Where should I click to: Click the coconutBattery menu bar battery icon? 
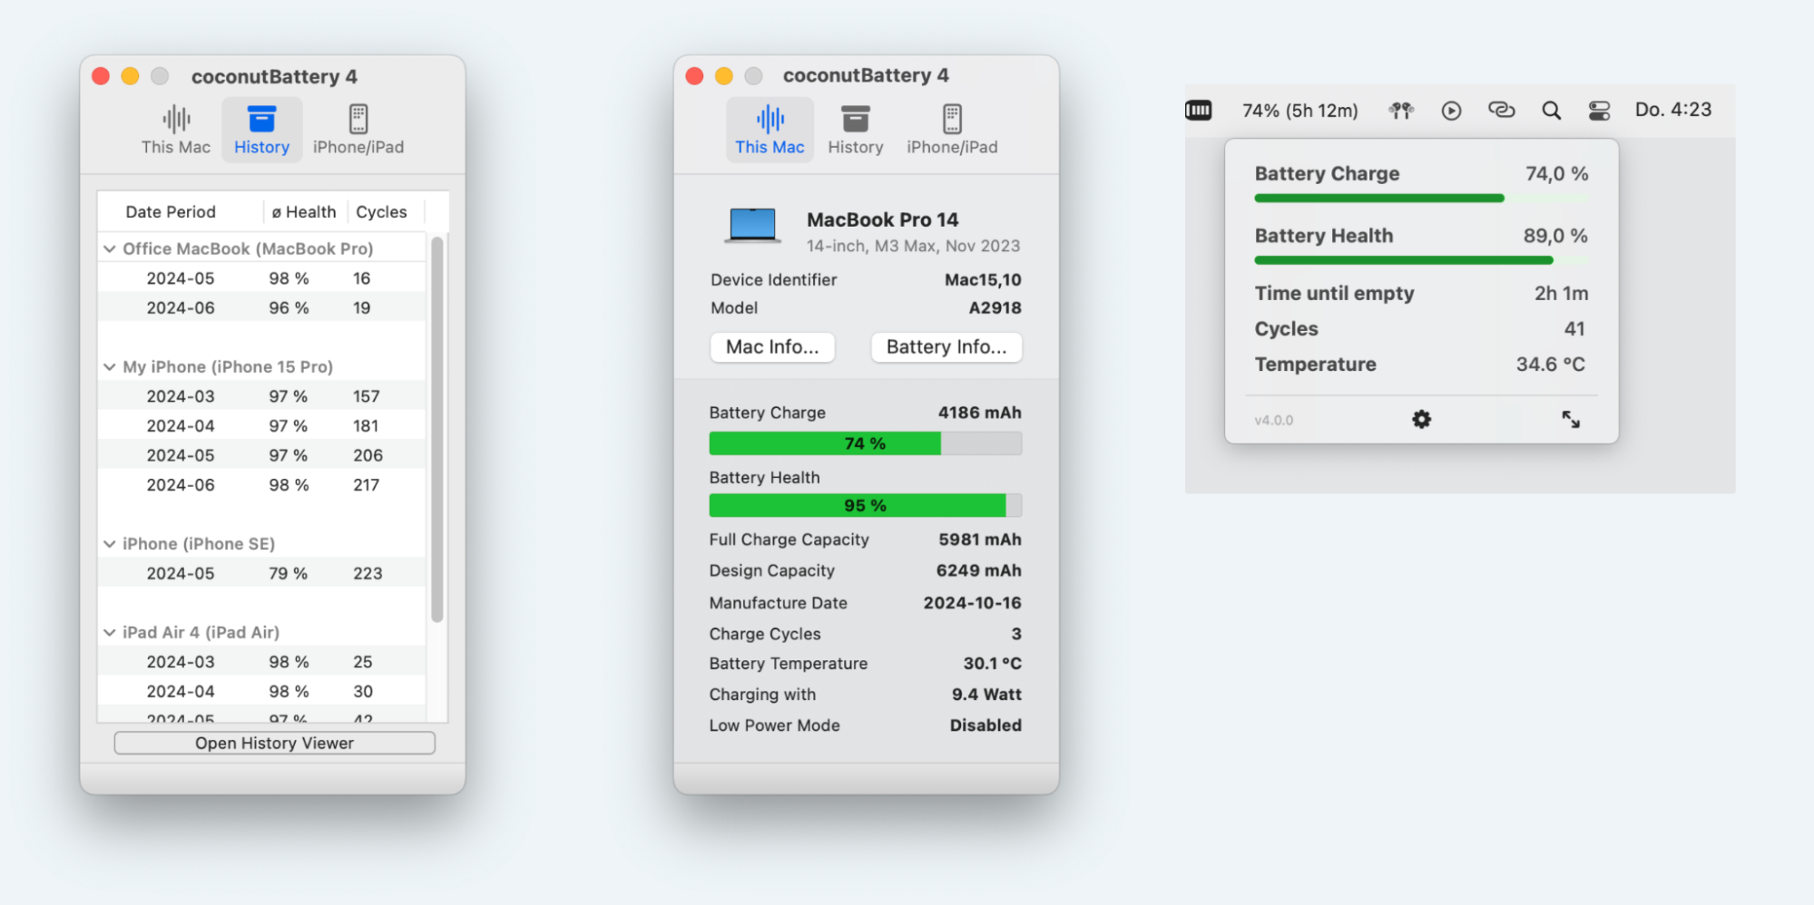pos(1199,111)
